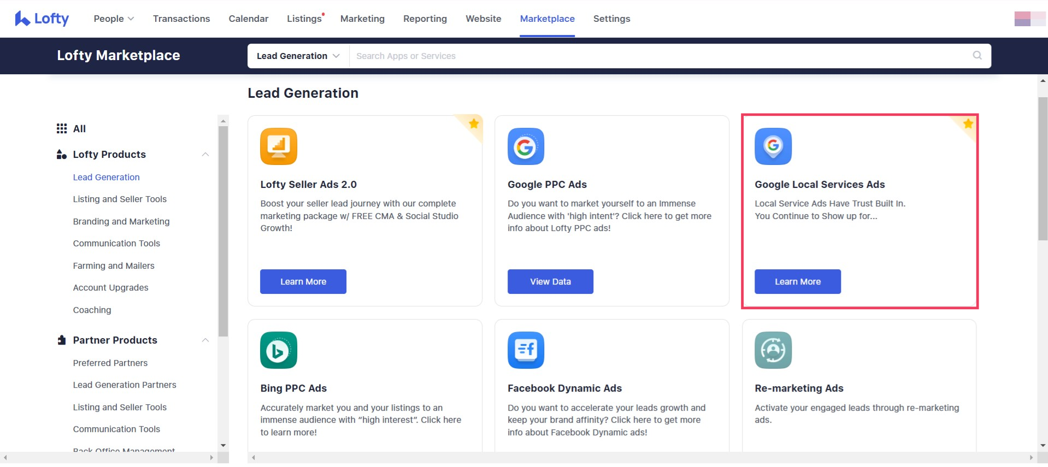Click the Lofty logo in header
This screenshot has height=467, width=1048.
(x=42, y=19)
